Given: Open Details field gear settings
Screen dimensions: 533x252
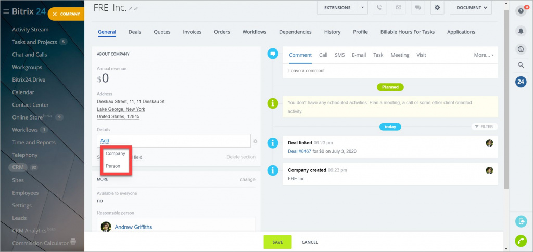Looking at the screenshot, I should [x=255, y=141].
